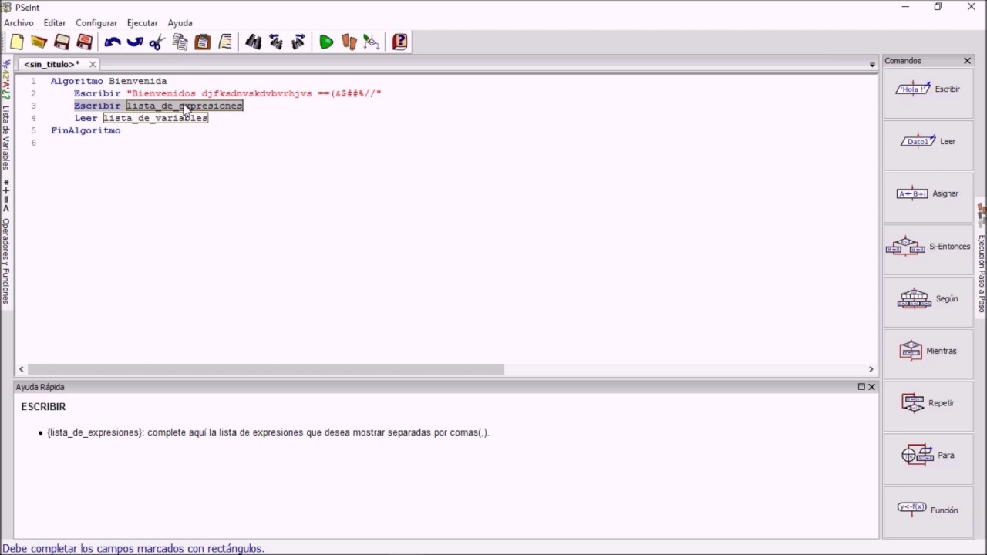Open the Configurar menu
Image resolution: width=987 pixels, height=555 pixels.
[x=96, y=23]
